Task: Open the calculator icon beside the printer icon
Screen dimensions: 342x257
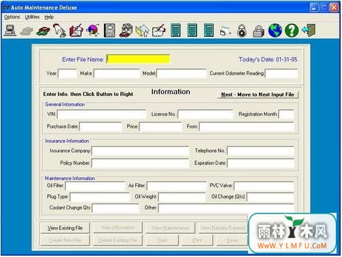Action: click(x=209, y=31)
